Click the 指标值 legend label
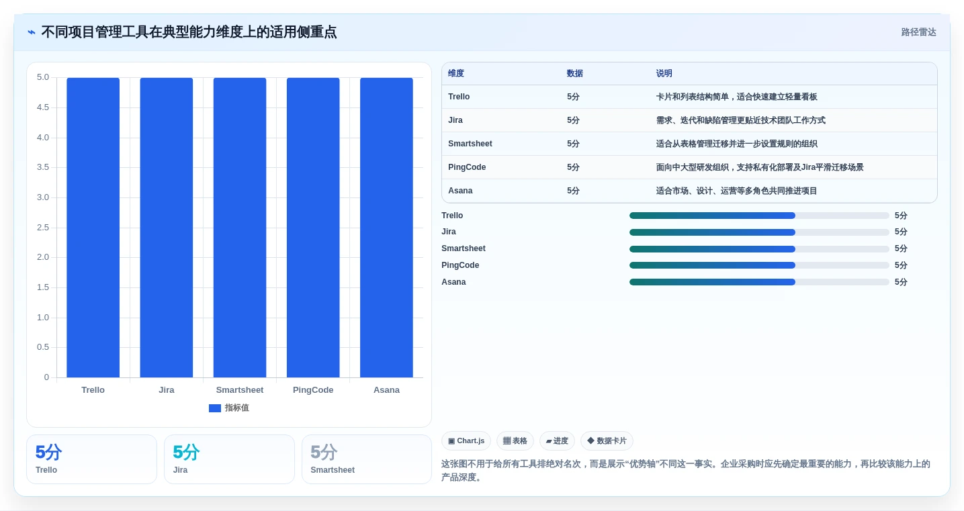Screen dimensions: 964x511 coord(236,408)
